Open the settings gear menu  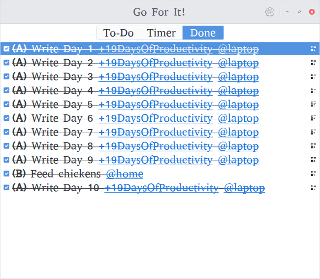coord(269,12)
